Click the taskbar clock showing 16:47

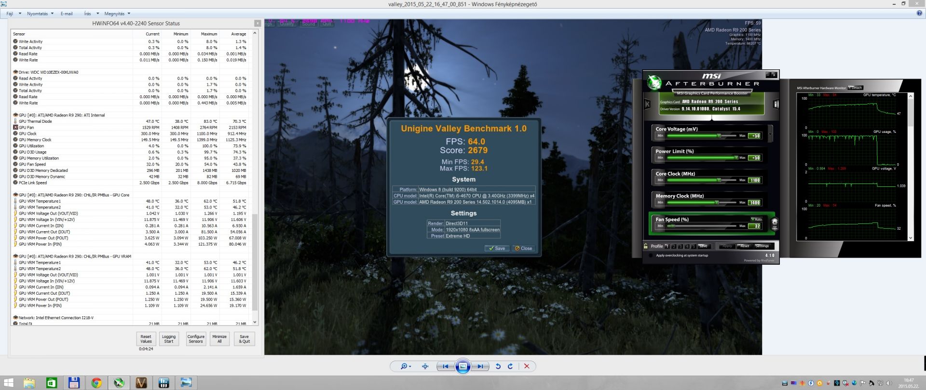909,383
